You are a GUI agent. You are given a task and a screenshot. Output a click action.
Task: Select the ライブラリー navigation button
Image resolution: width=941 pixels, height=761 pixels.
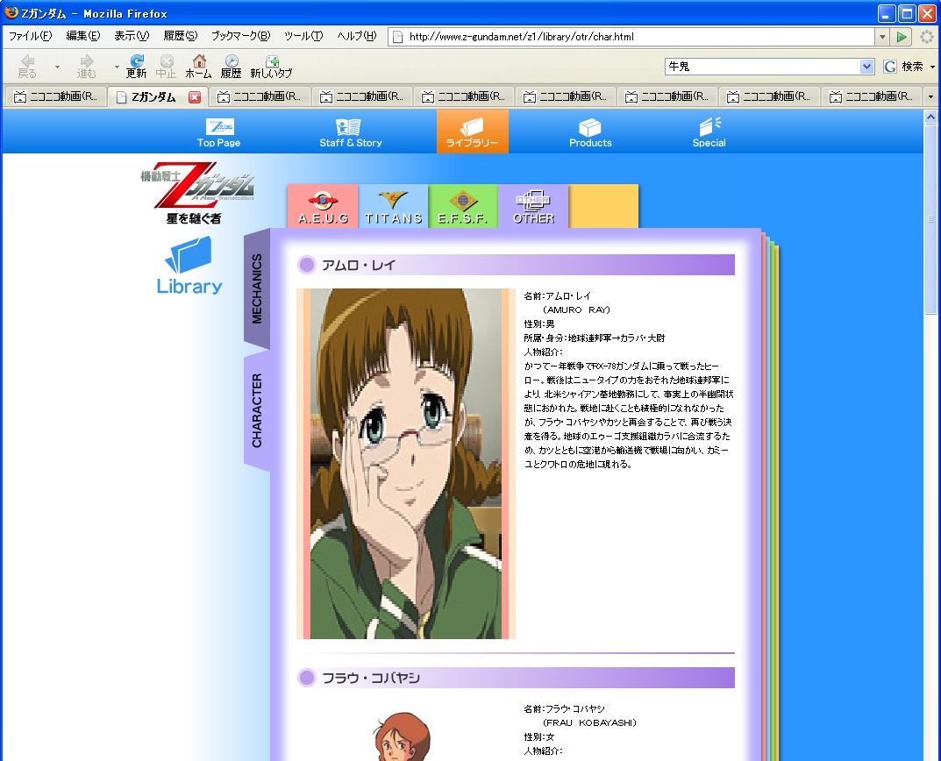point(473,132)
